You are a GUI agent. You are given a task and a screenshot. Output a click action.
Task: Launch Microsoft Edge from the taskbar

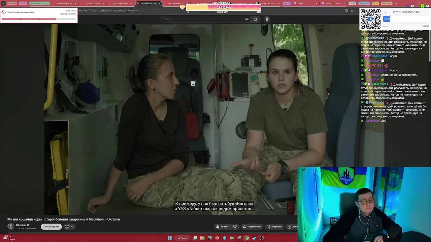pyautogui.click(x=210, y=238)
